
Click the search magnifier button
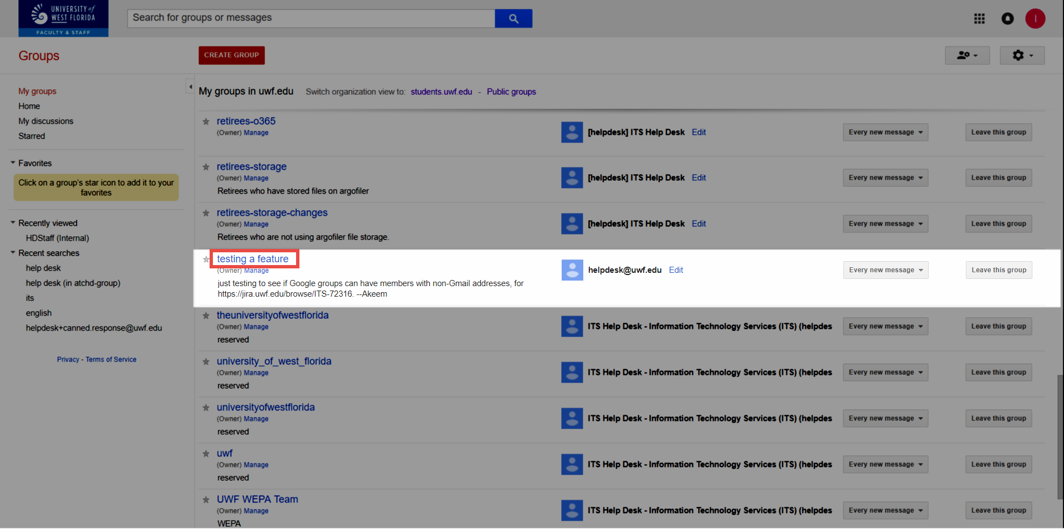click(x=513, y=18)
